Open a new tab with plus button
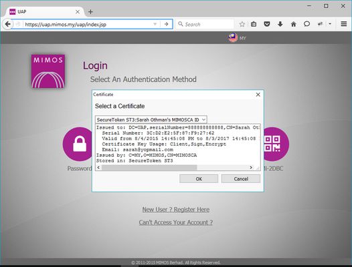 (90, 12)
